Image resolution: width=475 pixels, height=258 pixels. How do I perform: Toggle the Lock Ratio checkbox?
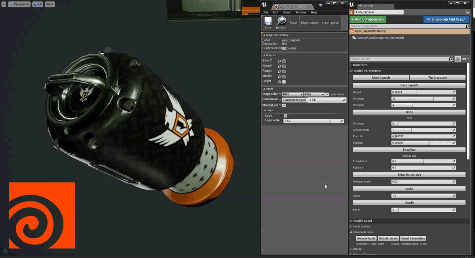click(x=327, y=95)
